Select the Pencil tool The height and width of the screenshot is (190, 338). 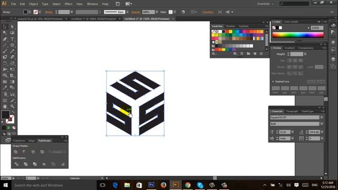pyautogui.click(x=12, y=51)
